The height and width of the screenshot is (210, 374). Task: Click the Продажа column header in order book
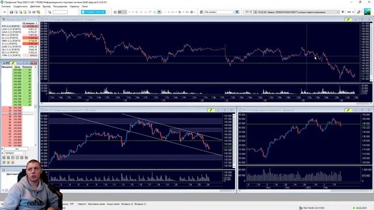(7, 67)
